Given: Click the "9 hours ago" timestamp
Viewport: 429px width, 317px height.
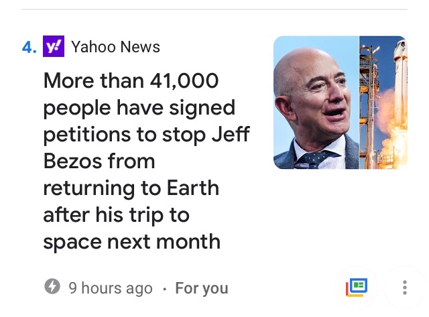Looking at the screenshot, I should pos(111,288).
